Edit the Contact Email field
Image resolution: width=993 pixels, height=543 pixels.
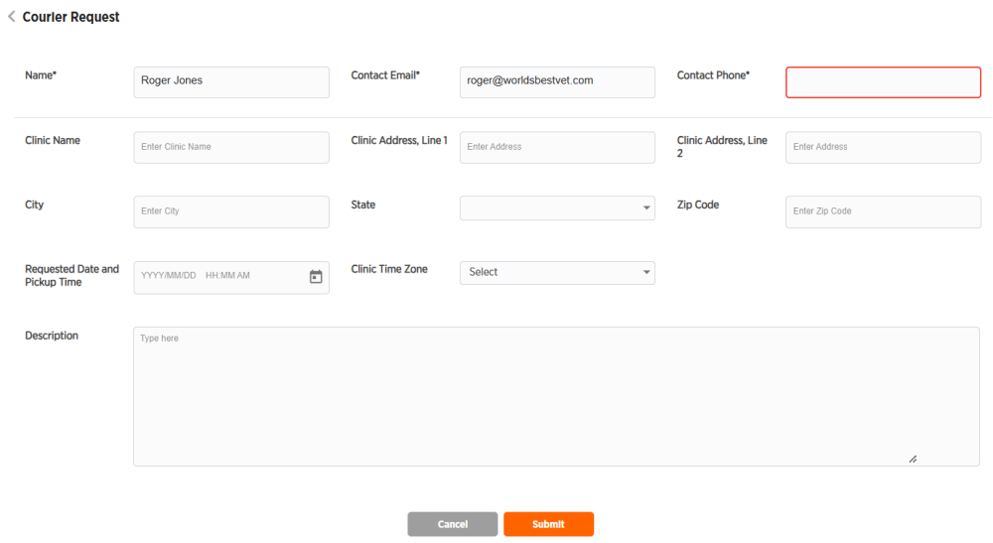557,82
